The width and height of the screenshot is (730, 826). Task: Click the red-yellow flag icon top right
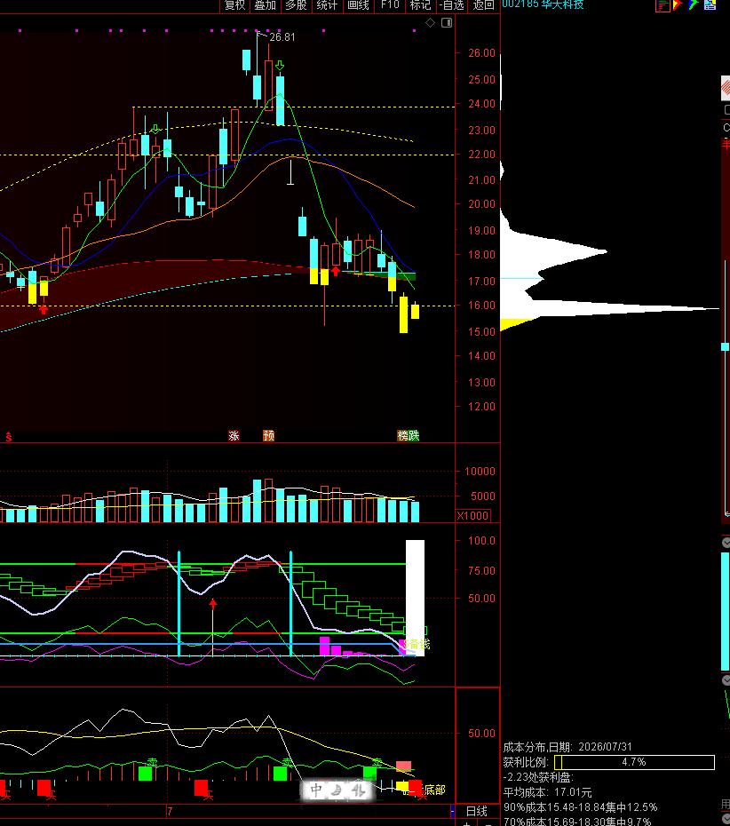coord(678,5)
